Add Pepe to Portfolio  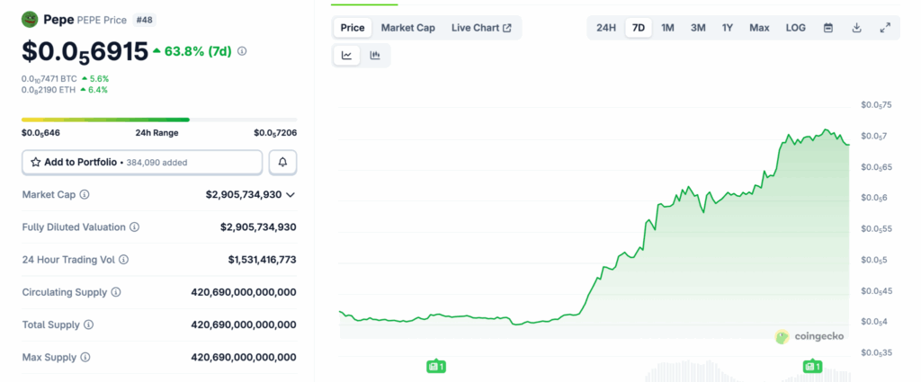coord(142,162)
